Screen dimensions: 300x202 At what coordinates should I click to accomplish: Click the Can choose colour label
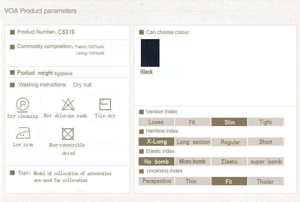tap(167, 32)
